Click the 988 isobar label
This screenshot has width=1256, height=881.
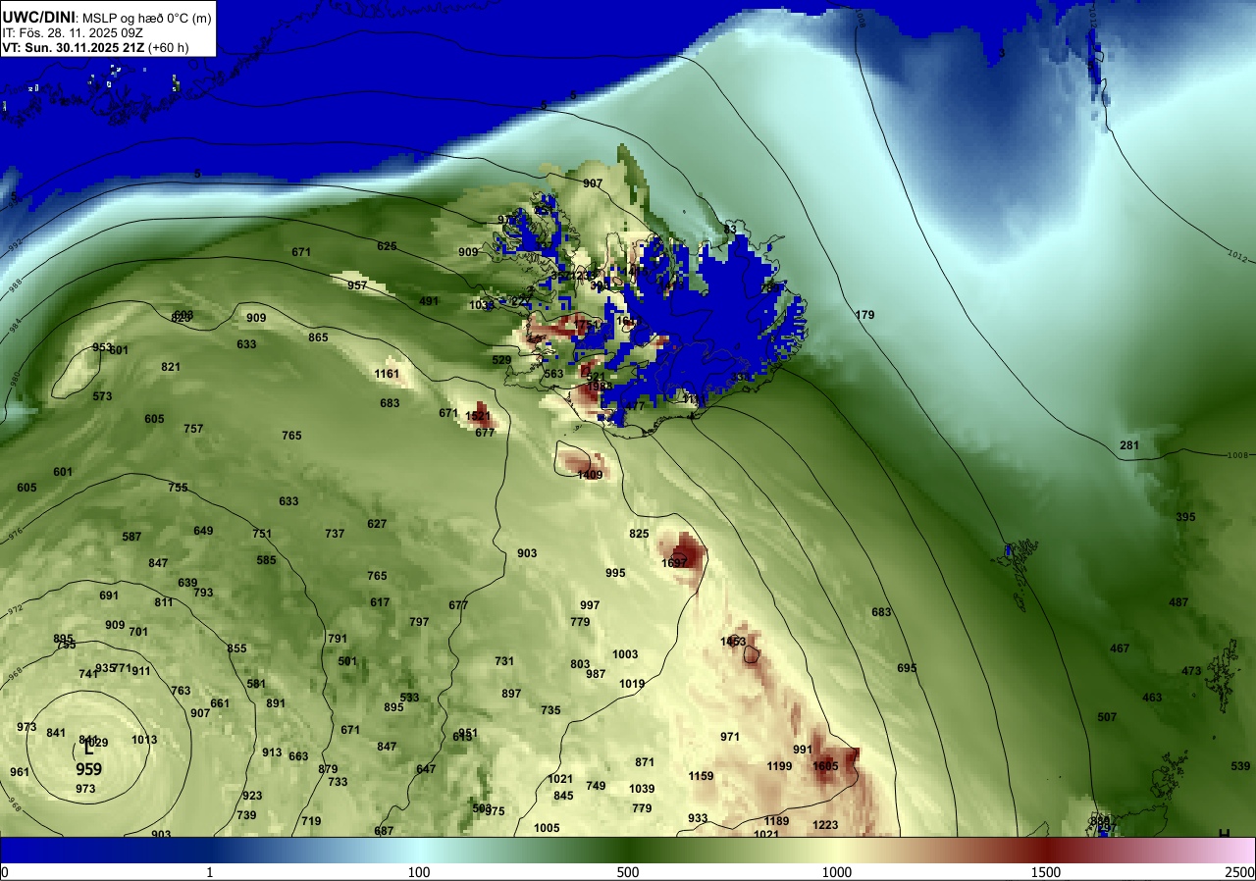click(x=15, y=285)
